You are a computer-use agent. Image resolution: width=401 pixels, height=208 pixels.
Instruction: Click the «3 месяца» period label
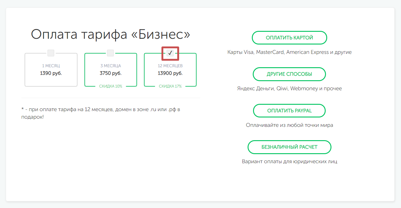[111, 66]
